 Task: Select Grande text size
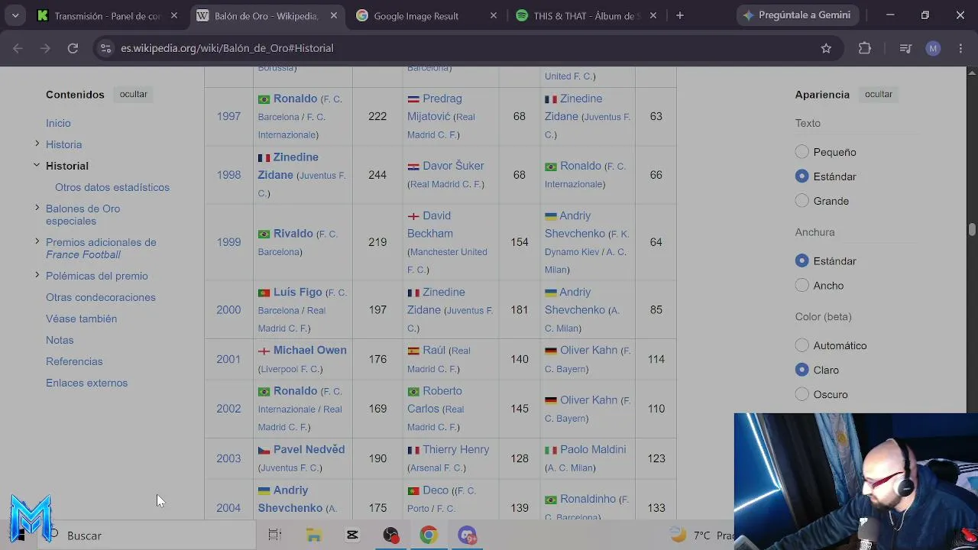(x=802, y=201)
